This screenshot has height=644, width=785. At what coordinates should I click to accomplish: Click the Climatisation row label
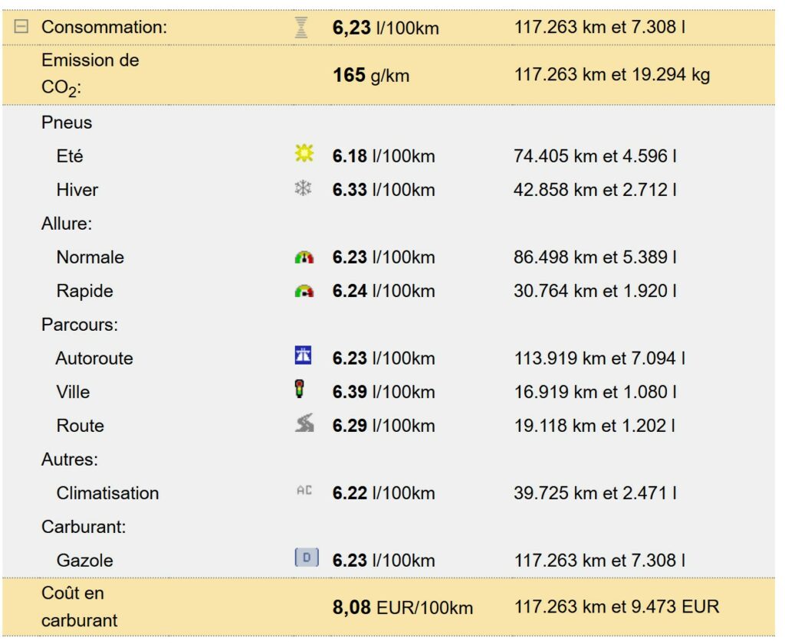(x=107, y=493)
